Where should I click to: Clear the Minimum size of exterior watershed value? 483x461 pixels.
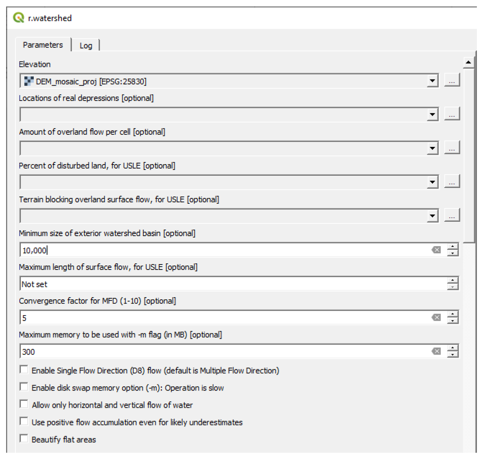pyautogui.click(x=436, y=250)
